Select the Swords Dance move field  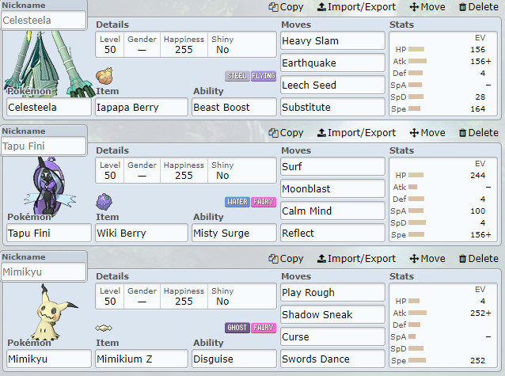(332, 359)
